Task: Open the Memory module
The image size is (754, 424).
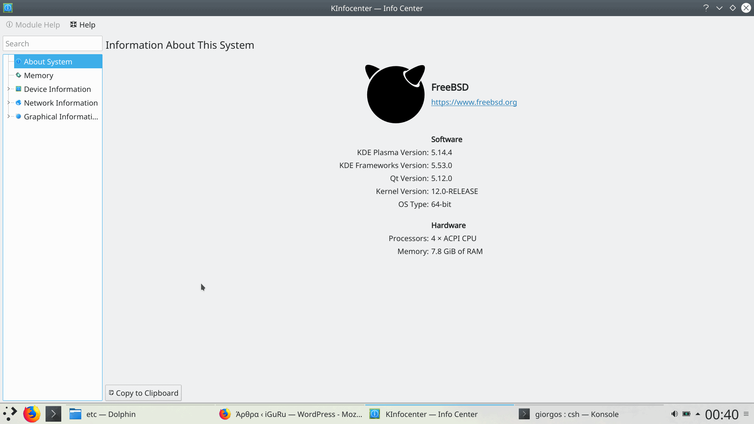Action: tap(38, 75)
